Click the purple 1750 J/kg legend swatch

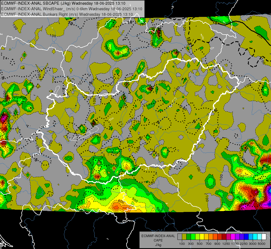click(238, 237)
